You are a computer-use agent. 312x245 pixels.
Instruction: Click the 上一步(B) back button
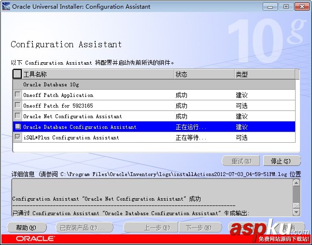[x=151, y=228]
